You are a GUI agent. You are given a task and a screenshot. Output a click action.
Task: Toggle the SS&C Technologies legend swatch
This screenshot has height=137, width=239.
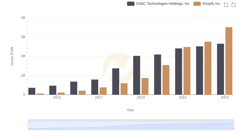click(131, 4)
